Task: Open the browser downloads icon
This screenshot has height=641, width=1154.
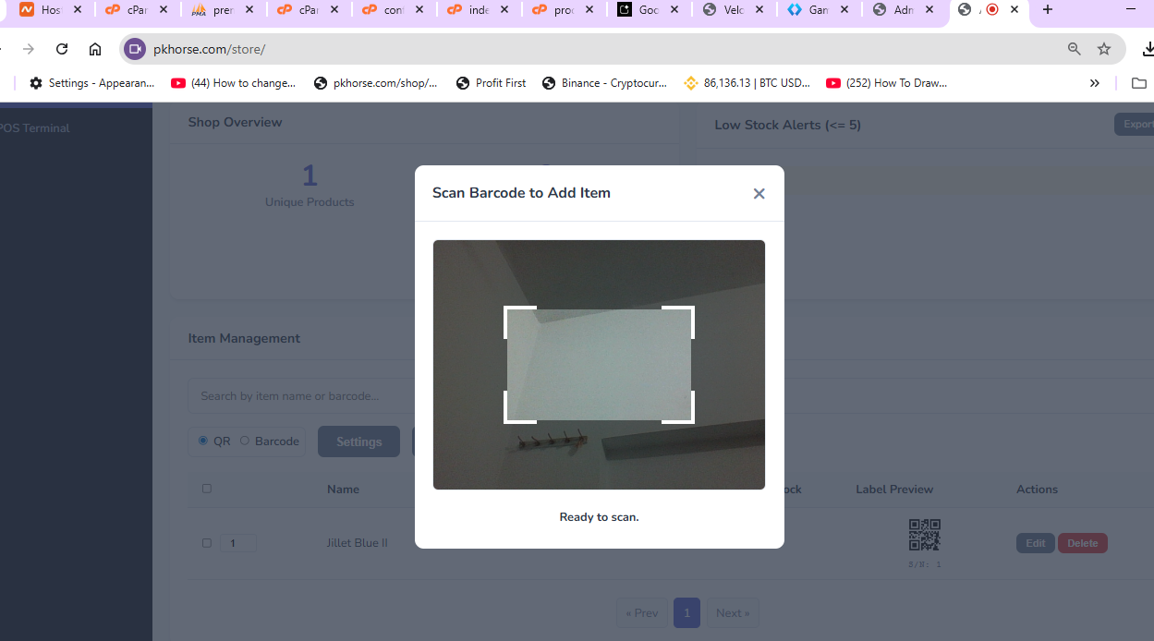Action: pyautogui.click(x=1148, y=49)
